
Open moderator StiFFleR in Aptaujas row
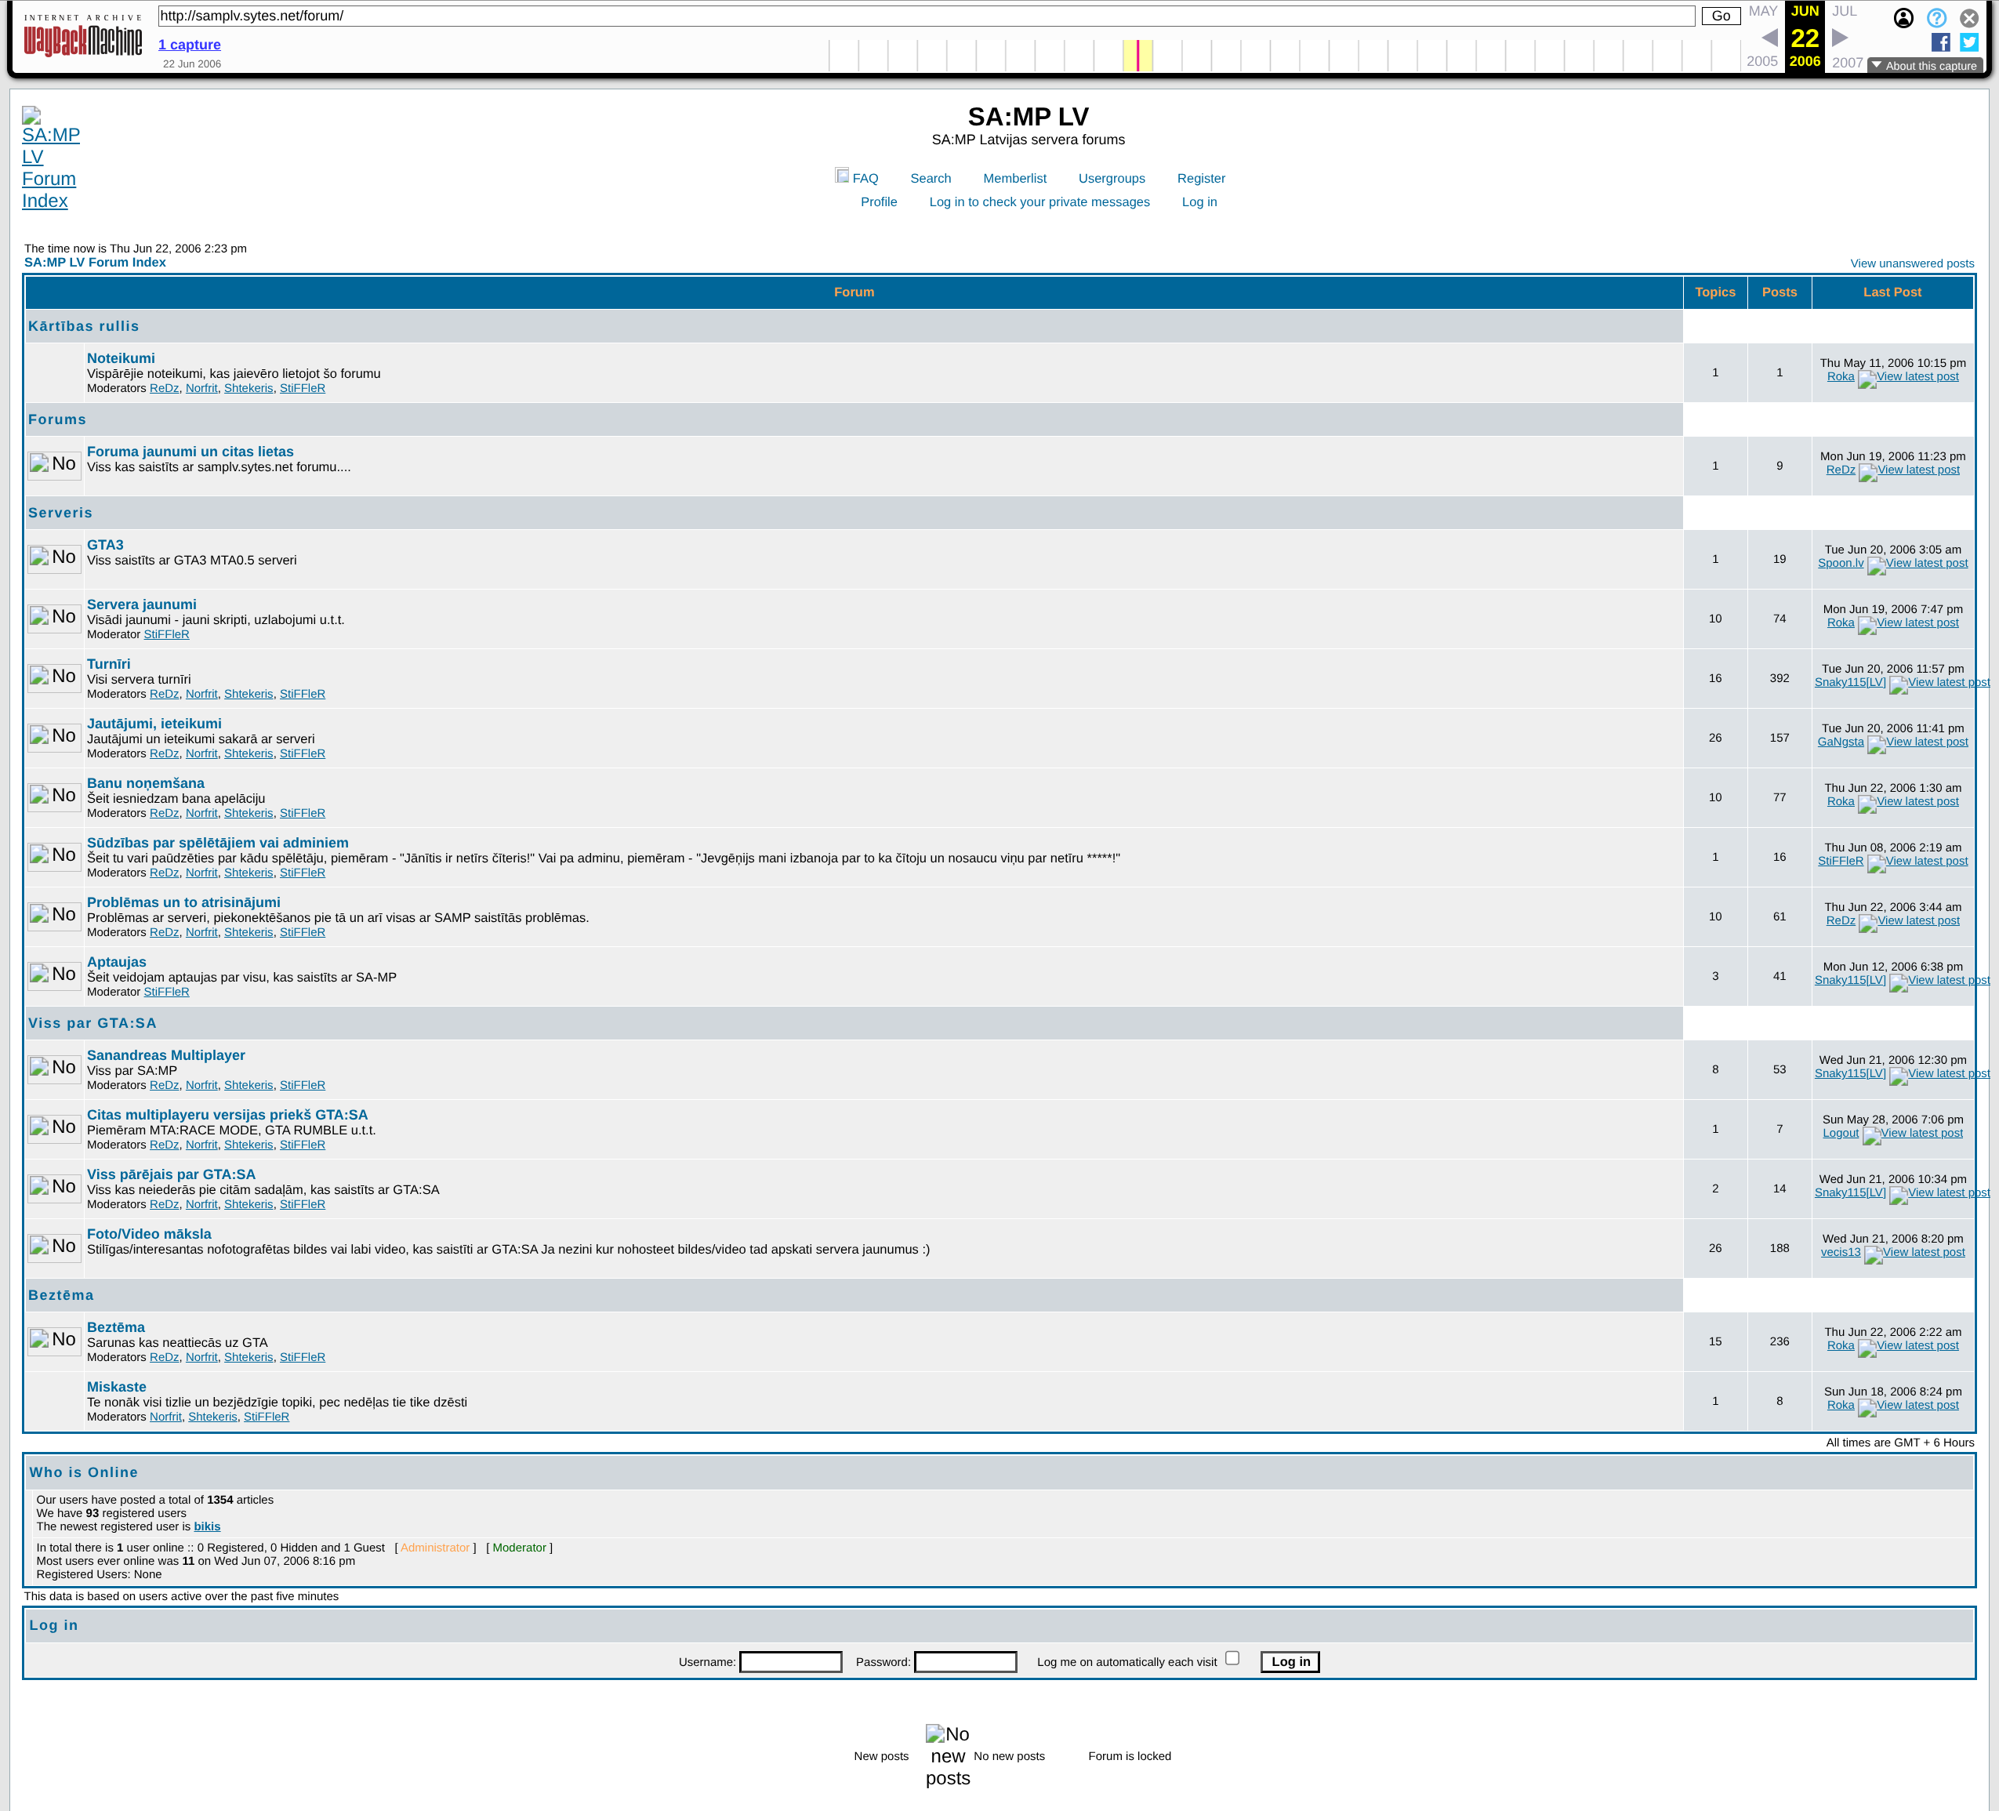pyautogui.click(x=166, y=992)
